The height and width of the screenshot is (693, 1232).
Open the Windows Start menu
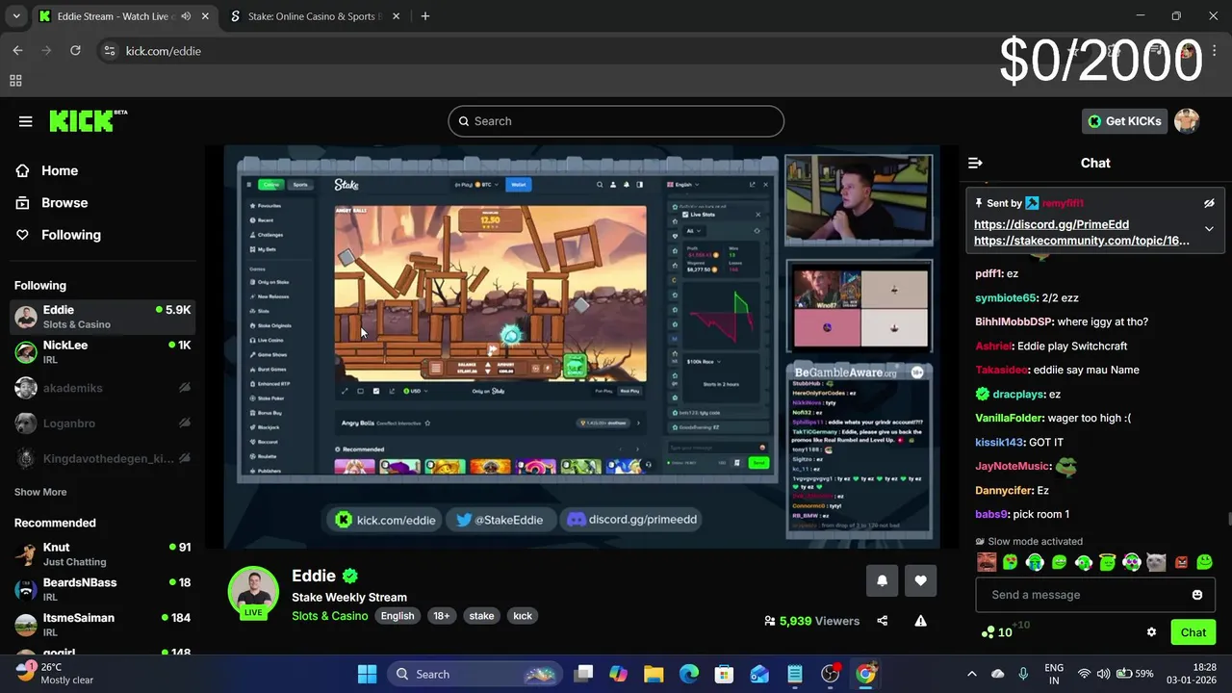coord(368,674)
